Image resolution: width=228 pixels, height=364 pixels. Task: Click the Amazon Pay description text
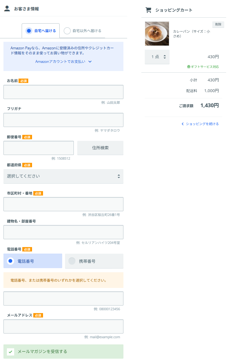pos(62,50)
